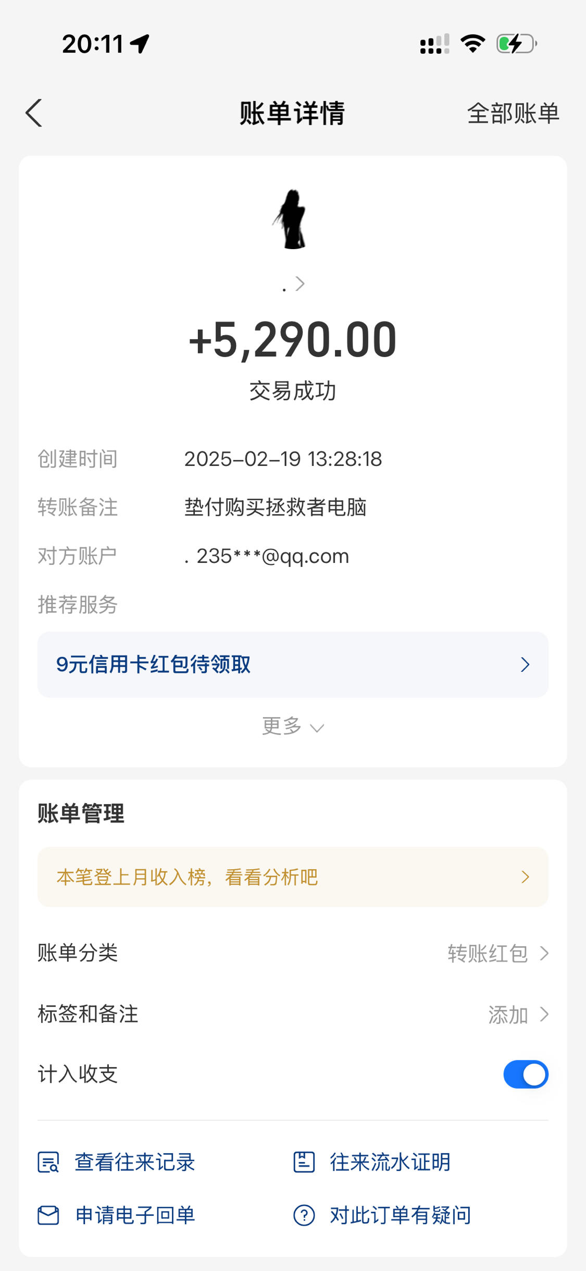
Task: Tap the payer's silhouette avatar
Action: tap(292, 219)
